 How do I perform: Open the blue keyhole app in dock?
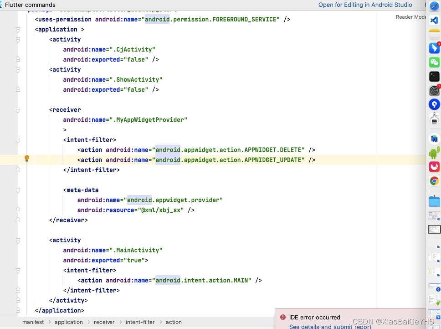click(434, 104)
